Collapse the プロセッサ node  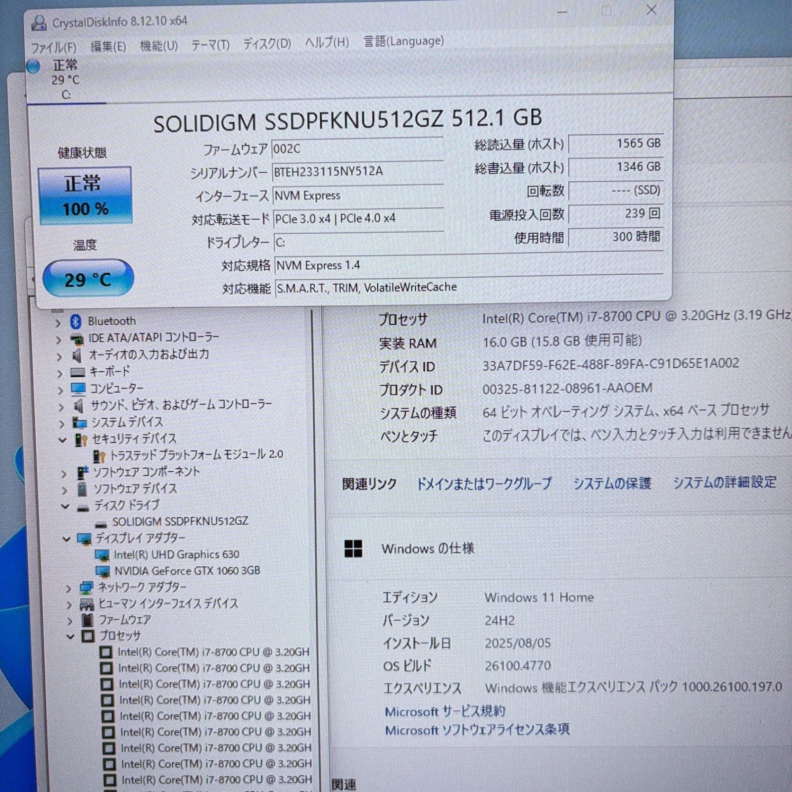click(x=70, y=637)
